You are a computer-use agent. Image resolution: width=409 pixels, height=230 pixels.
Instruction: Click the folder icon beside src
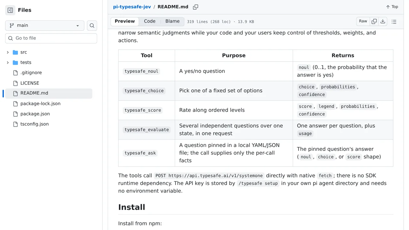coord(15,52)
